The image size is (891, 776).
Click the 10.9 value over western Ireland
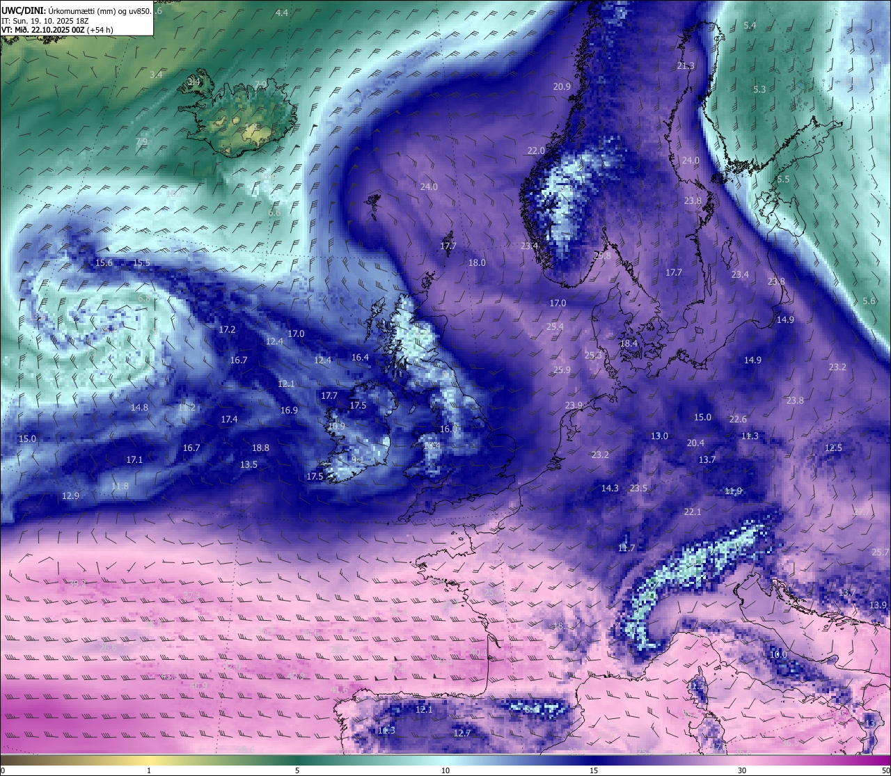[336, 426]
